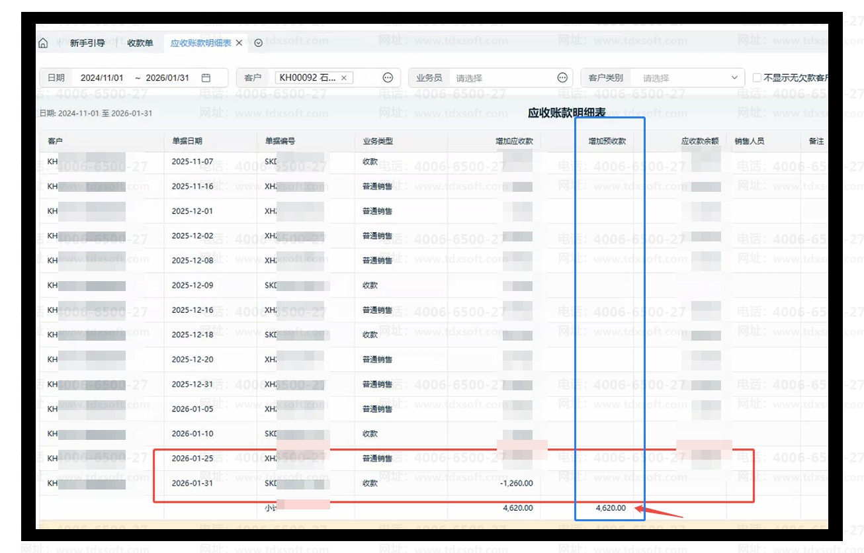Screen dimensions: 864x553
Task: Open the date picker calendar icon
Action: coord(206,77)
